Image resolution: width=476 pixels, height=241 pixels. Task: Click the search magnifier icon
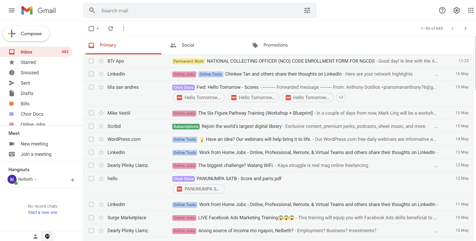tap(92, 10)
